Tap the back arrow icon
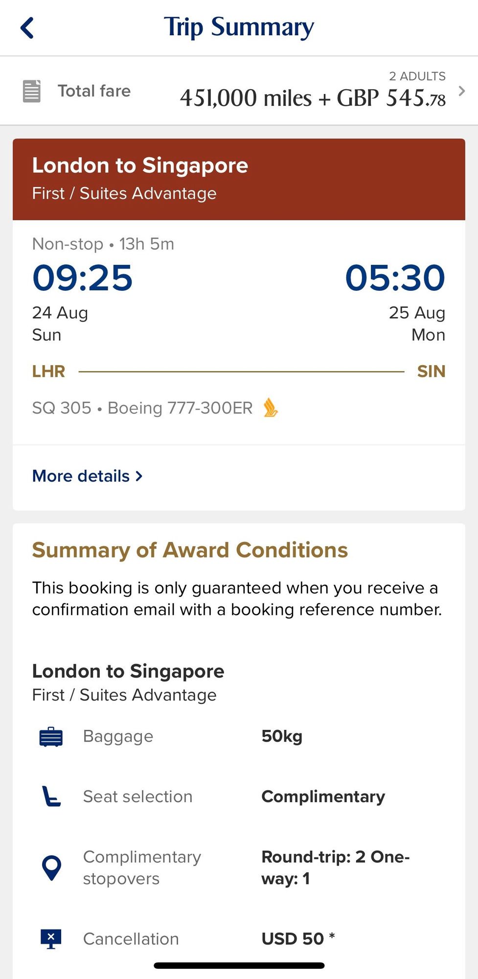 coord(27,28)
